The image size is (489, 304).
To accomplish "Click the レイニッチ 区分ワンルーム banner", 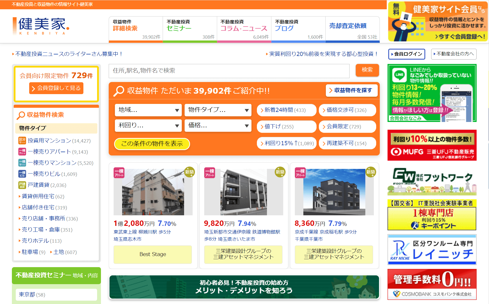I will [x=432, y=250].
